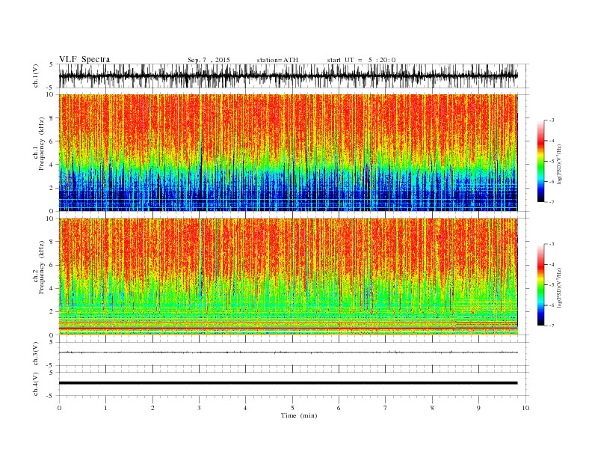592x458 pixels.
Task: Click time axis tick label "3"
Action: click(200, 408)
